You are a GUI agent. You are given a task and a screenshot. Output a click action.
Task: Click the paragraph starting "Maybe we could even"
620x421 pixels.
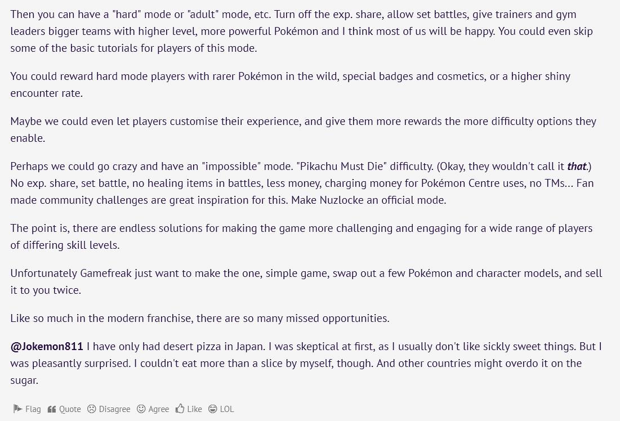tap(303, 130)
